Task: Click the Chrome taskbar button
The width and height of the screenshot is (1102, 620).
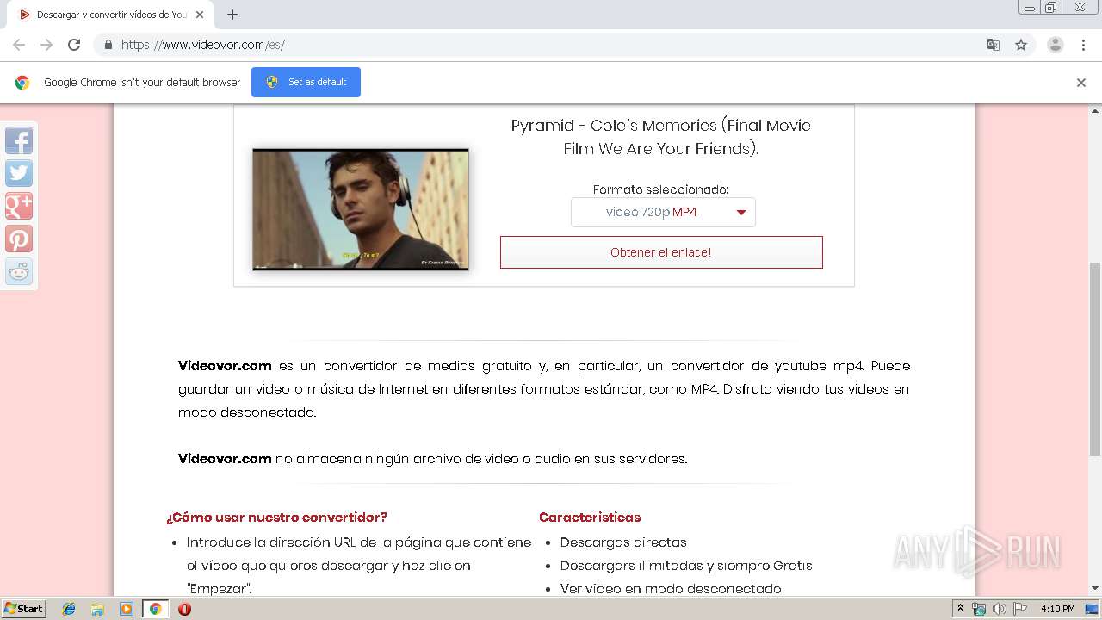Action: (x=155, y=609)
